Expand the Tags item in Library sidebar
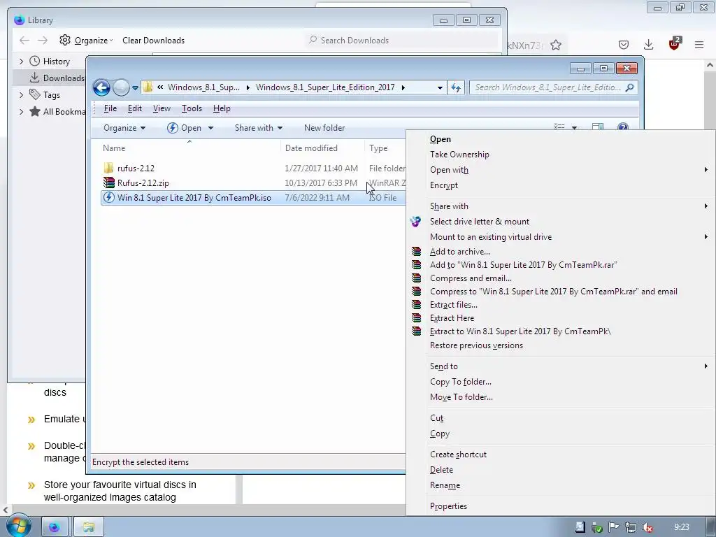 pos(21,95)
